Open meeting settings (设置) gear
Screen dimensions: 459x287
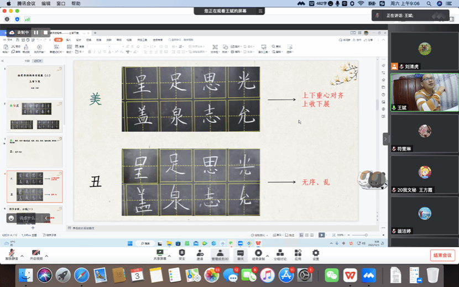(x=316, y=254)
